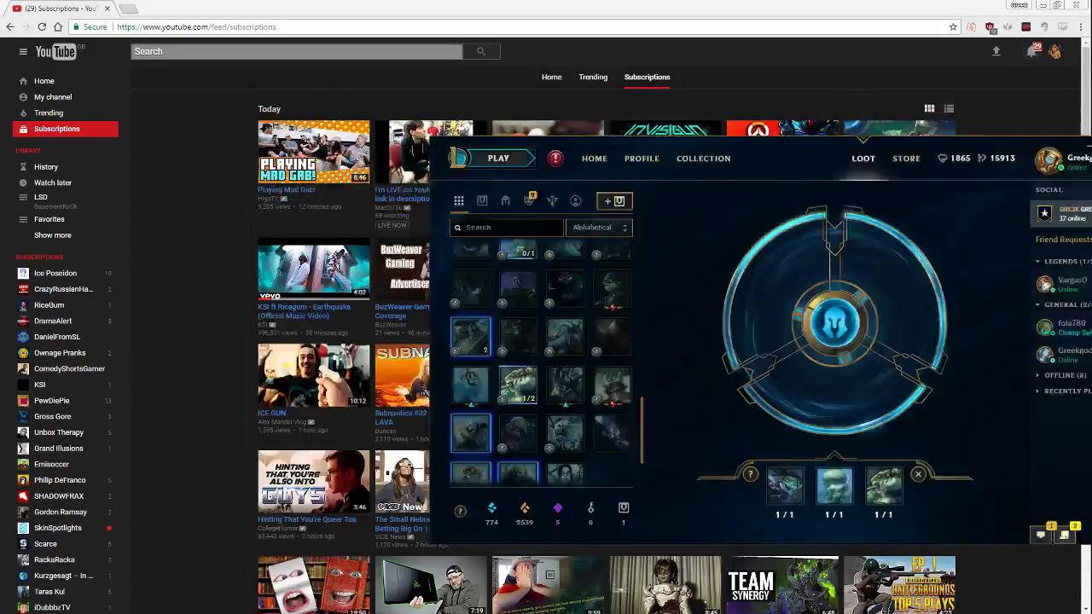
Task: Filter loot by chests and capsules icon
Action: pos(482,201)
